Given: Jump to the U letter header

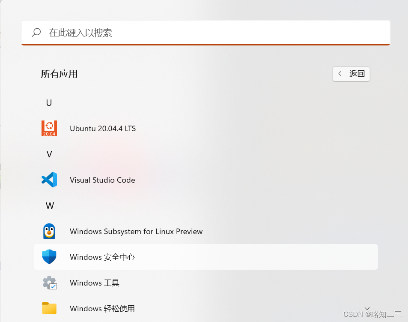Looking at the screenshot, I should (49, 103).
